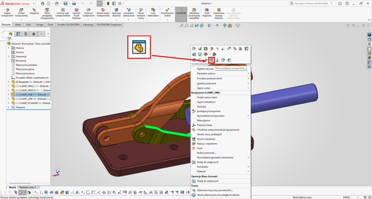Click Geometria odniesienia tool
The width and height of the screenshot is (372, 199).
pos(129,13)
